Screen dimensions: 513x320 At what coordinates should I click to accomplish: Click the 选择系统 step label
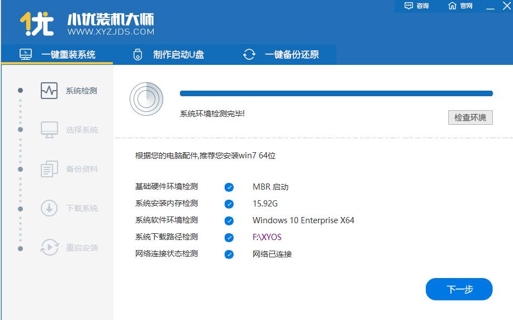(x=82, y=130)
